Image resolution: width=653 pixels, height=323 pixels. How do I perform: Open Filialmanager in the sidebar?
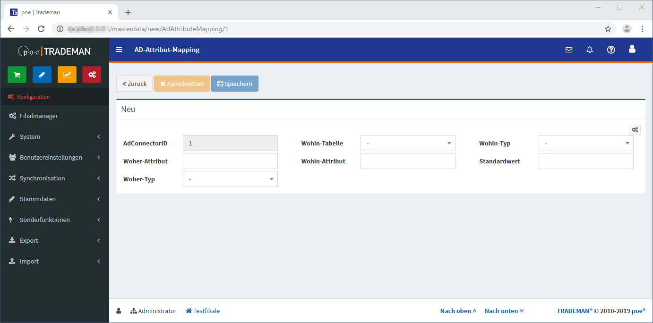[39, 116]
